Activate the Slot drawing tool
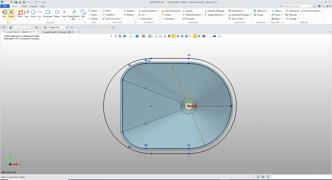 (83, 14)
